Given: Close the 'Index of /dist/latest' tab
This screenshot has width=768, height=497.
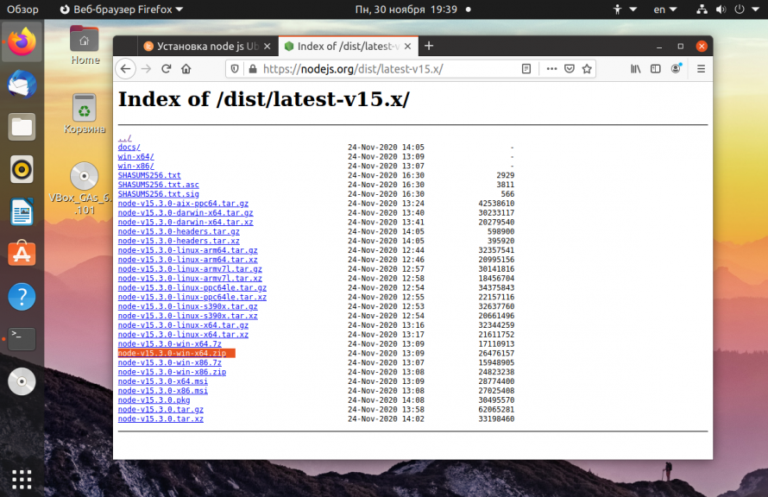Looking at the screenshot, I should [408, 46].
